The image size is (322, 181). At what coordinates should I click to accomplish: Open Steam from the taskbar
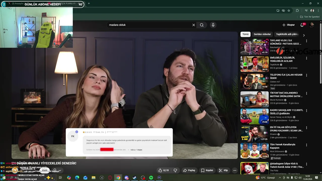(135, 178)
